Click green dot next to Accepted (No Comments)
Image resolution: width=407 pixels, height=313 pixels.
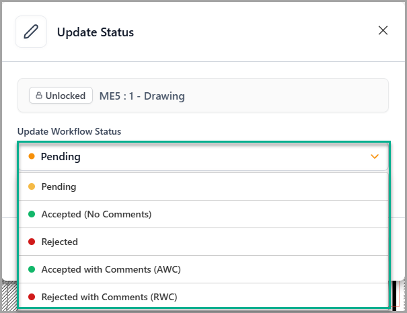(32, 214)
